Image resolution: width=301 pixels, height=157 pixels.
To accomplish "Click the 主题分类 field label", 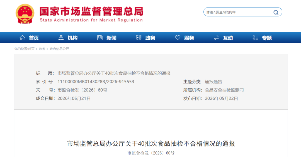I will 193,82.
